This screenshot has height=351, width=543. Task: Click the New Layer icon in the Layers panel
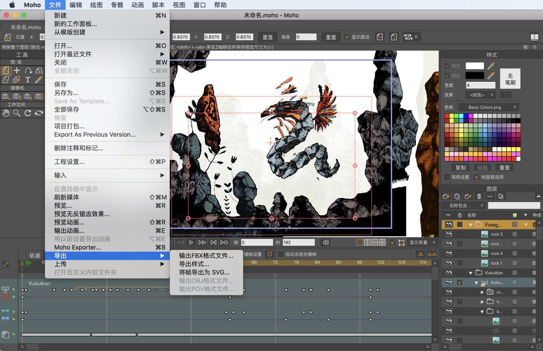(x=446, y=196)
